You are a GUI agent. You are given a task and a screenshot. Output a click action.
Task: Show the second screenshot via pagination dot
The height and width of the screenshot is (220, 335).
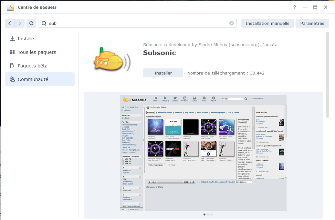pos(208,215)
